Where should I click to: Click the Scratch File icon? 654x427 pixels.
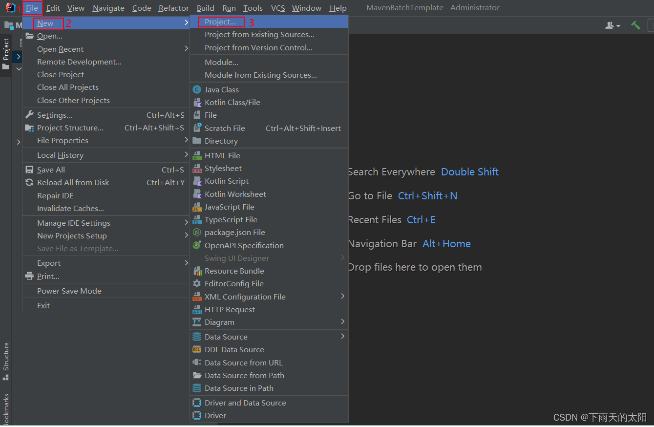point(197,128)
